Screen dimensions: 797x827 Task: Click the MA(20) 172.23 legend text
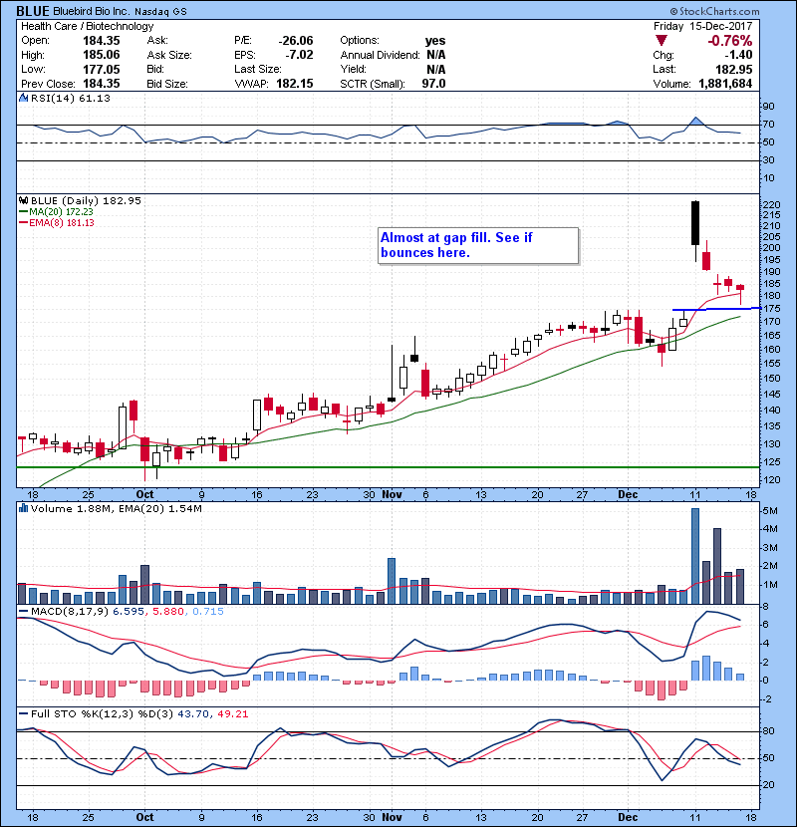61,212
